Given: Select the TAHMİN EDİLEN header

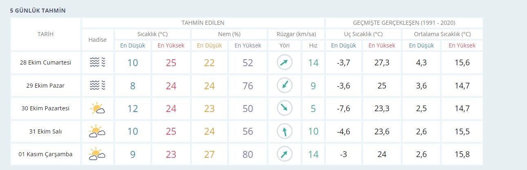Looking at the screenshot, I should click(203, 23).
